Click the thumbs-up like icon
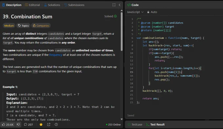The image size is (223, 129). coord(3,124)
